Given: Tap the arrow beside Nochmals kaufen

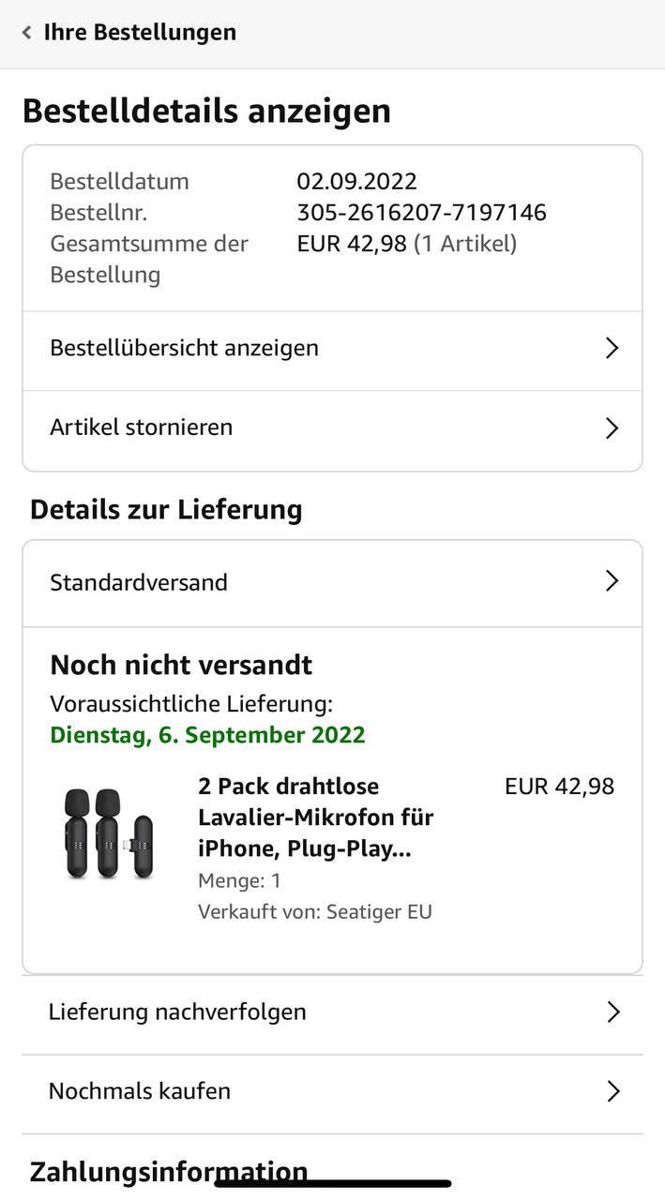Looking at the screenshot, I should [613, 1091].
